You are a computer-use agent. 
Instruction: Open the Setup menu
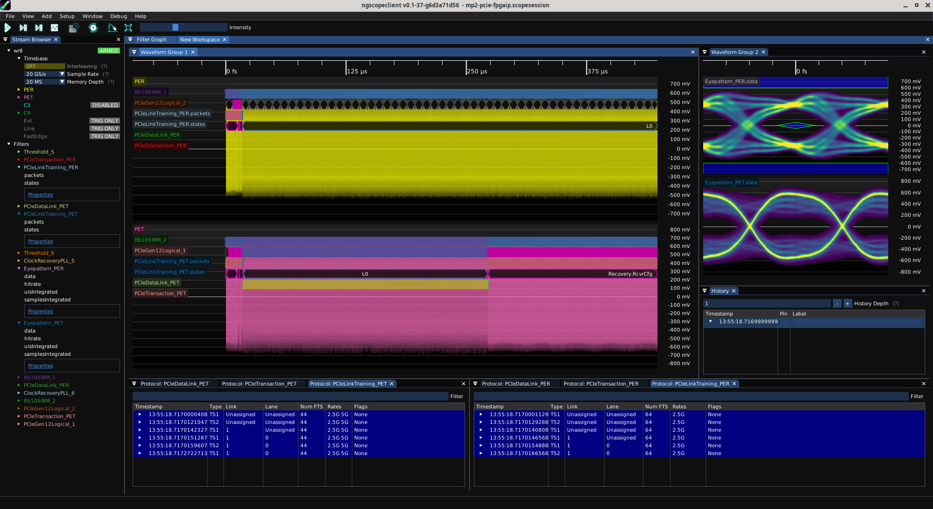(x=67, y=16)
